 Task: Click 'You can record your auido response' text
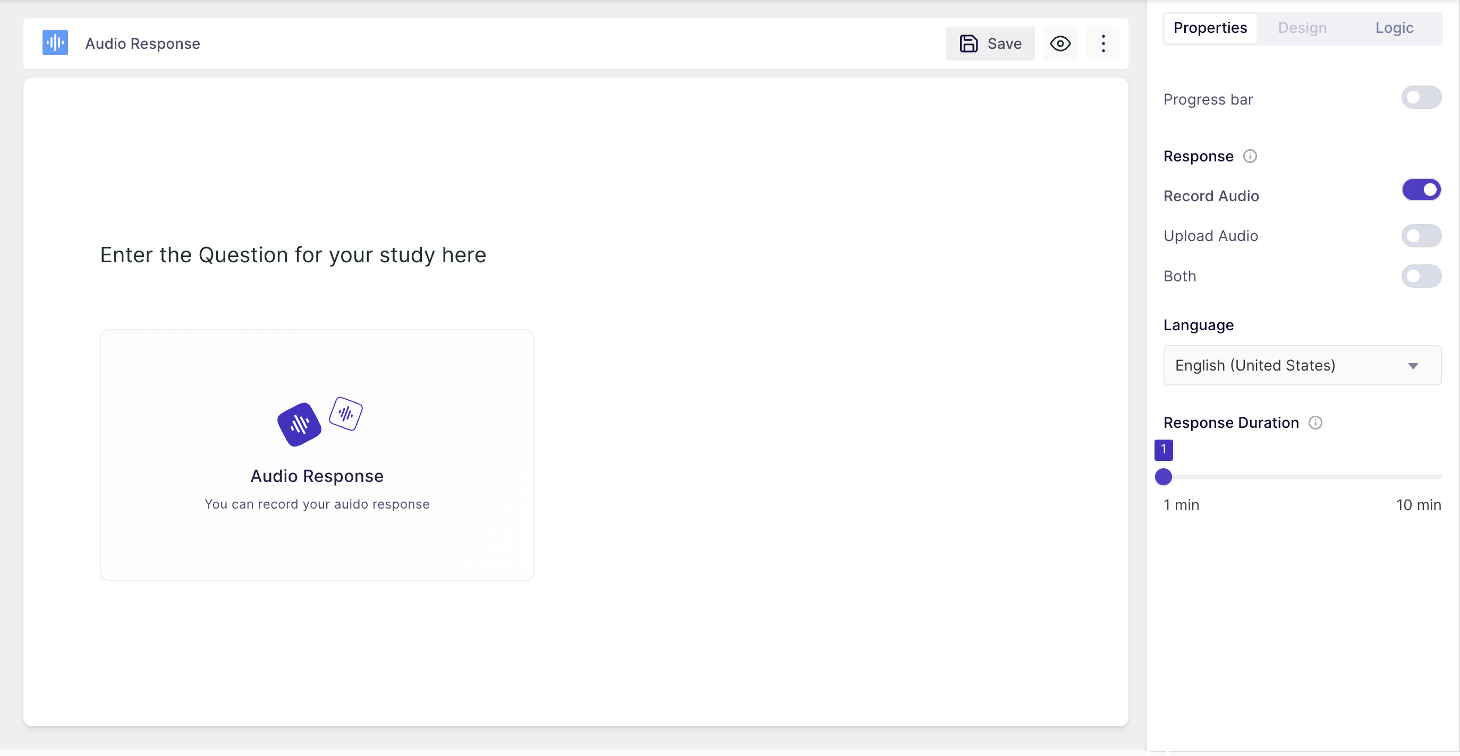pyautogui.click(x=317, y=504)
